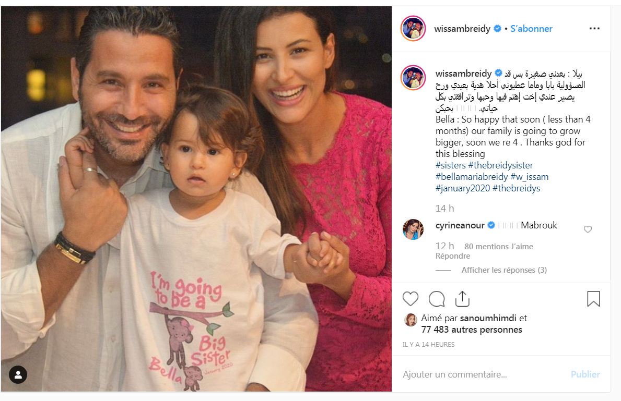Viewport: 621px width, 401px height.
Task: View 77 483 autres personnes likes list
Action: [472, 330]
